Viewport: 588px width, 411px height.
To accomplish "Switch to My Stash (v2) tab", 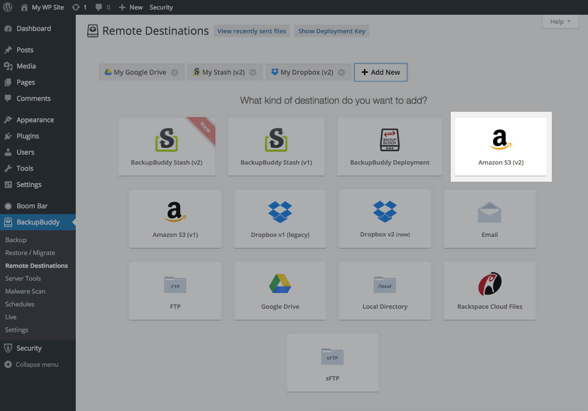I will [225, 72].
